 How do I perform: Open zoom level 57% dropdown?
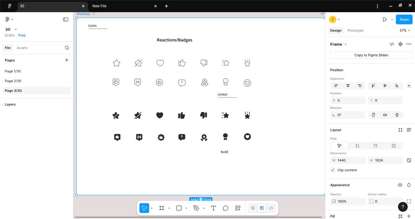tap(405, 30)
